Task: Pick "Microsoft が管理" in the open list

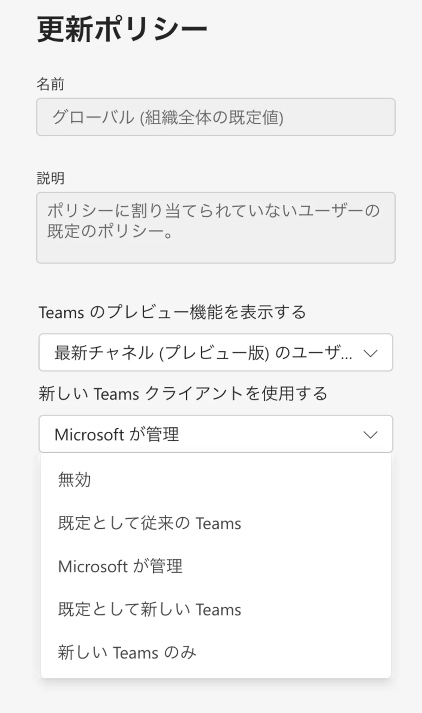Action: tap(120, 566)
